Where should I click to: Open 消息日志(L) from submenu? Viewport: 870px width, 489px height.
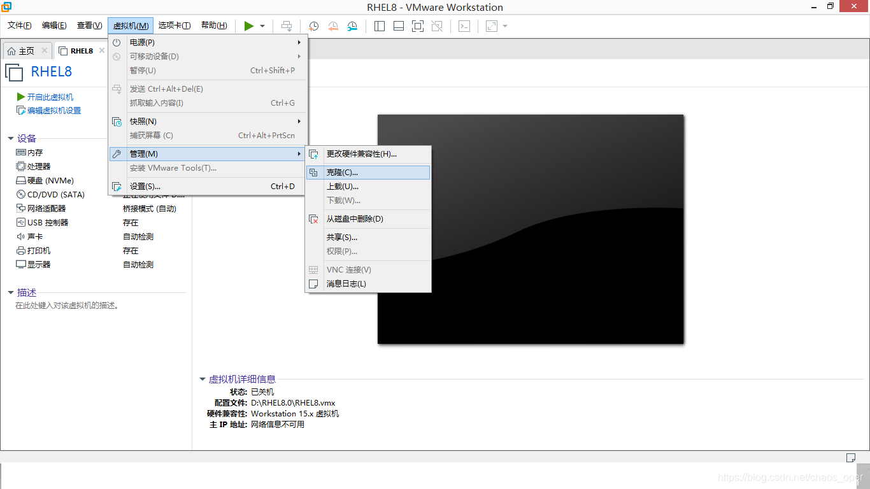[368, 284]
